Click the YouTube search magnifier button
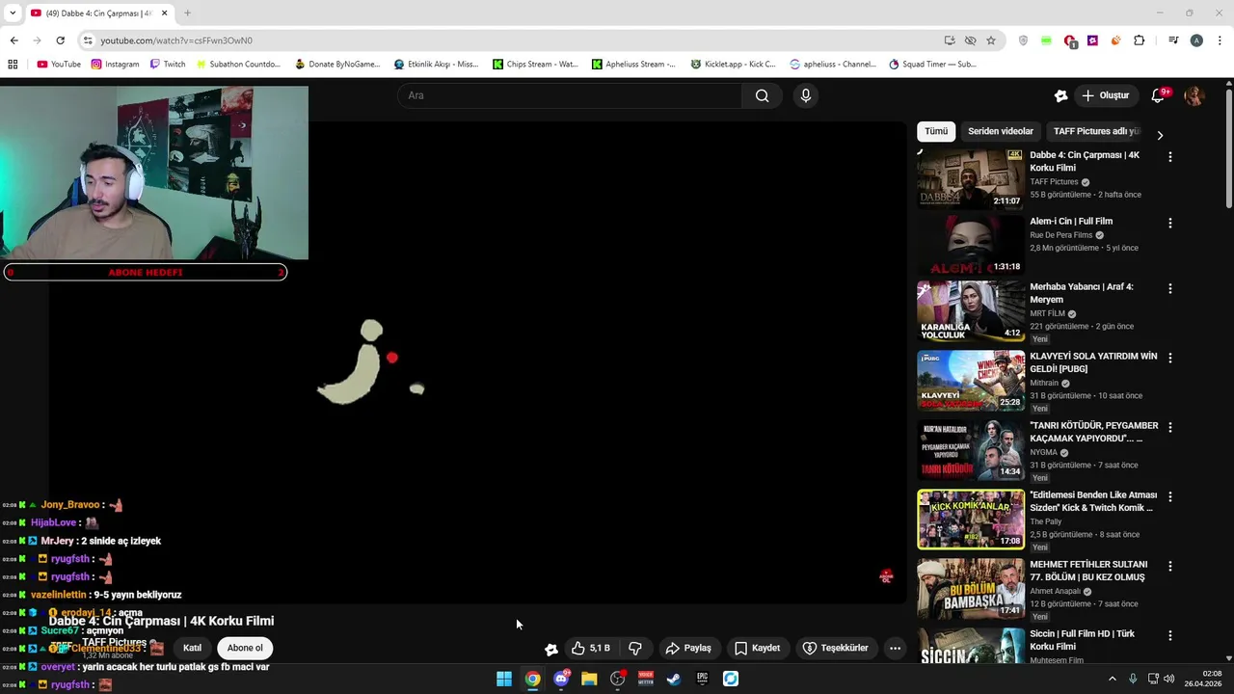 pos(762,95)
